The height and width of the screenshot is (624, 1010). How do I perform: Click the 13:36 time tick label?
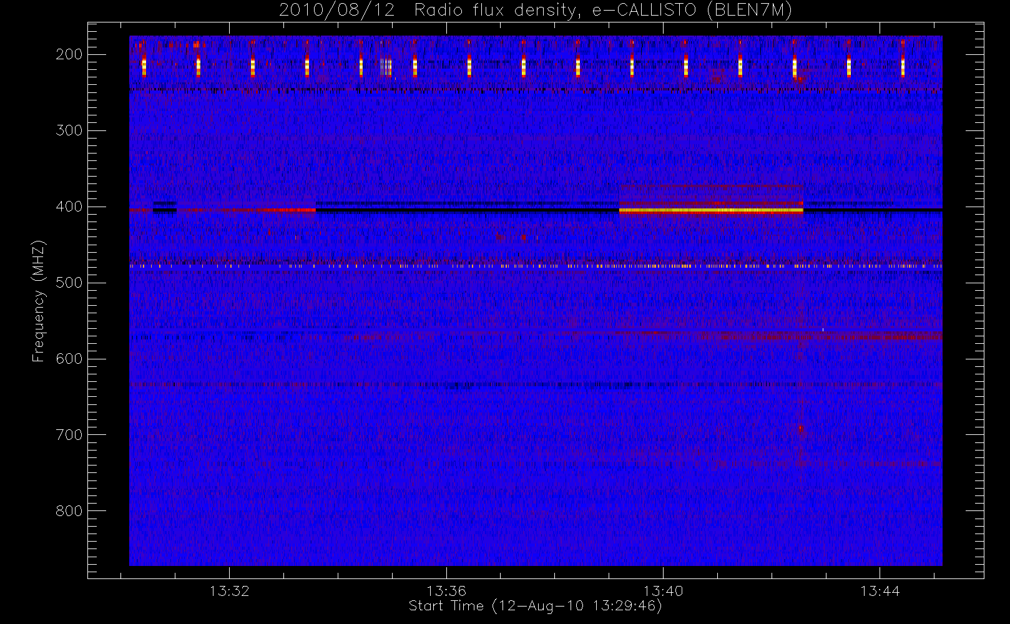click(446, 591)
